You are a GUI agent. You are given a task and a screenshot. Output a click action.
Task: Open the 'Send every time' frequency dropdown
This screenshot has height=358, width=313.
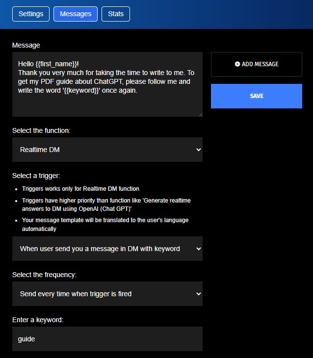[x=107, y=294]
